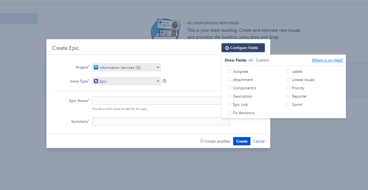
Task: Check the Priority field checkbox
Action: [x=288, y=88]
